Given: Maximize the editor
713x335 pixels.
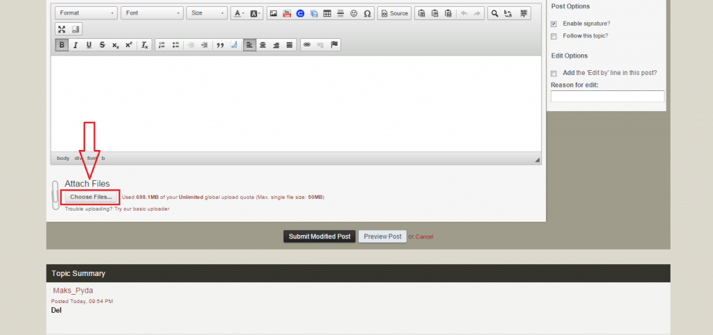Looking at the screenshot, I should 62,29.
